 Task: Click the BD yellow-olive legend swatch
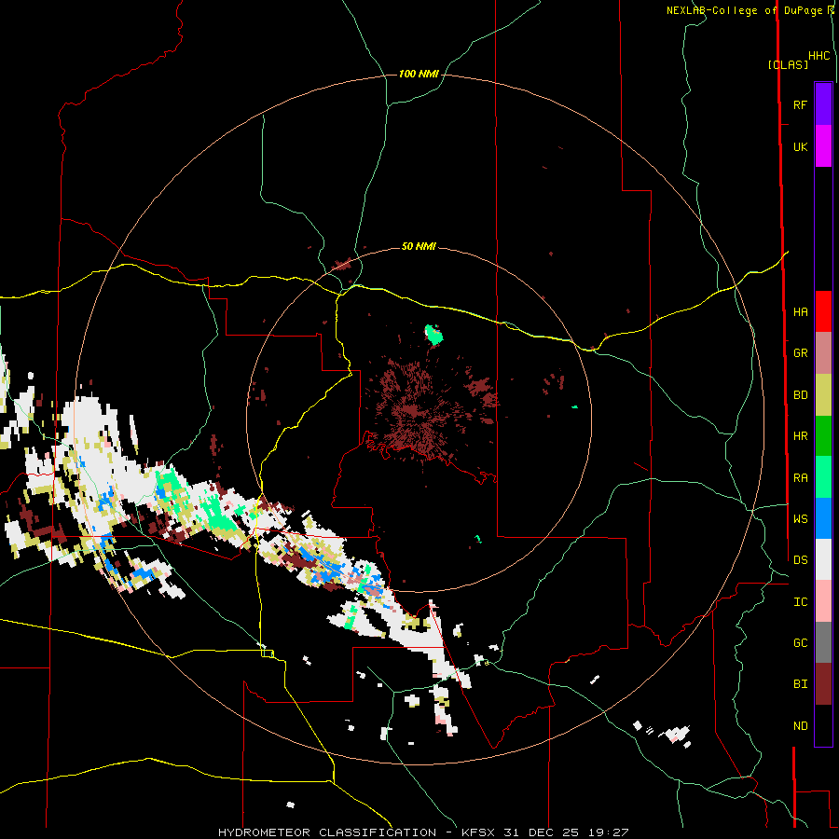(x=823, y=395)
